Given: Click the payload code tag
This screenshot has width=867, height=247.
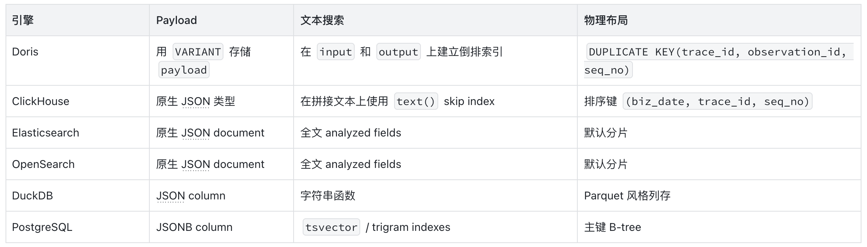Looking at the screenshot, I should [x=184, y=70].
